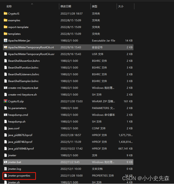
Task: Click the ApacheJMeterTemporaryRootCA.crt certificate icon
Action: tap(6, 47)
